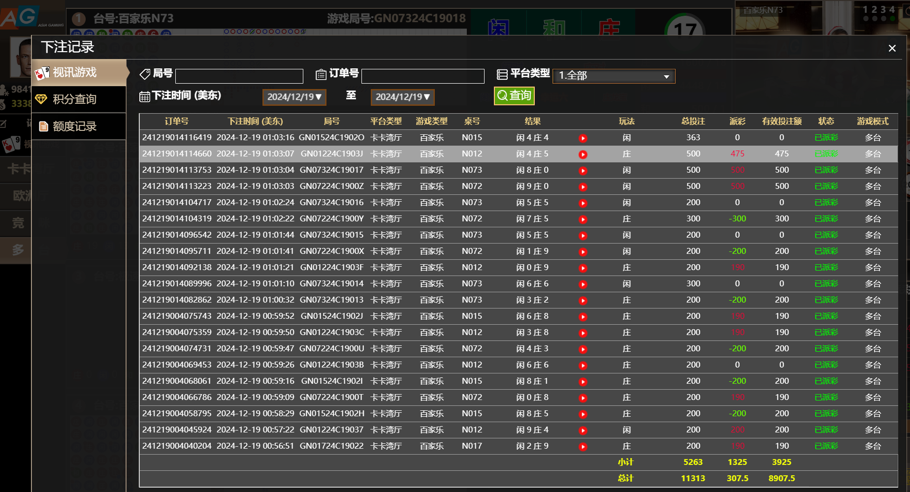Screen dimensions: 910x492
Task: Switch to 积分查询 tab
Action: tap(79, 99)
